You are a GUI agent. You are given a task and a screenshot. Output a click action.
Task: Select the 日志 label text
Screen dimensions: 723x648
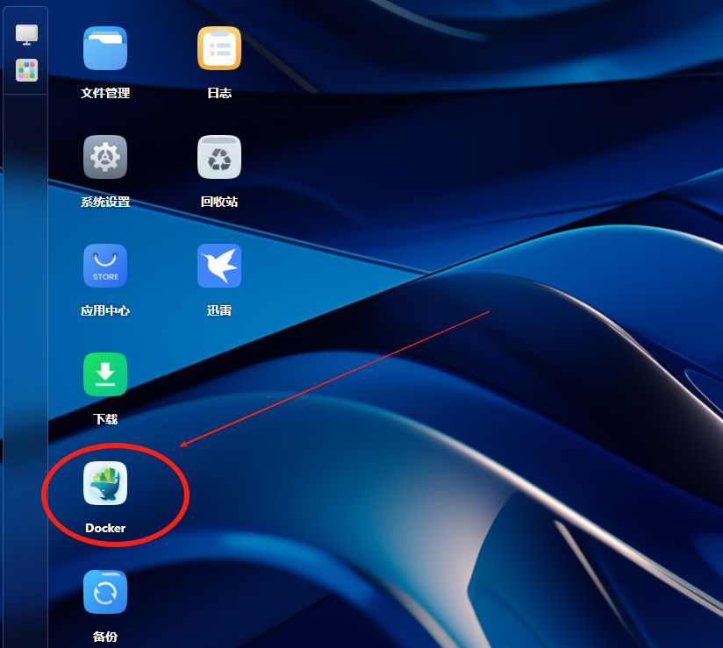coord(219,93)
